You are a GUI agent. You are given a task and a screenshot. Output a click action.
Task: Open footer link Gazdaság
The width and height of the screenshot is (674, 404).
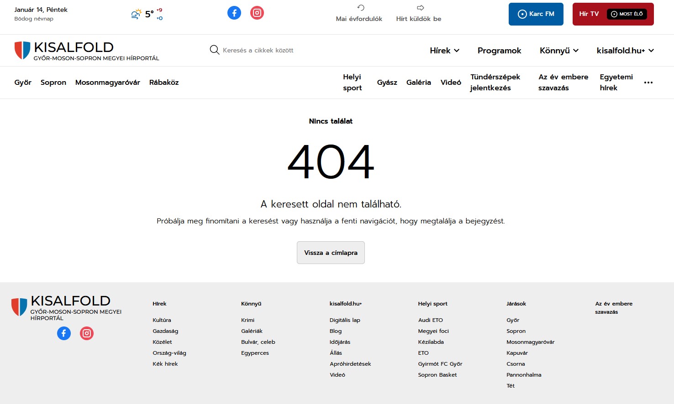[x=165, y=331]
